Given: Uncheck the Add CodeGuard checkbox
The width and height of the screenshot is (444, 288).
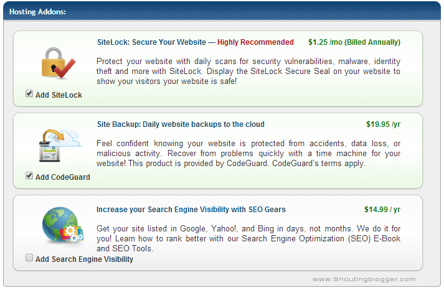Looking at the screenshot, I should (x=29, y=176).
